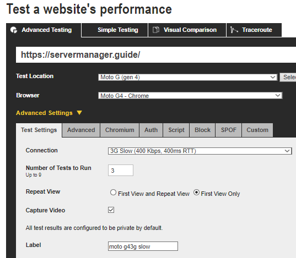The height and width of the screenshot is (258, 296).
Task: Click the 'Test Location' label
Action: (35, 76)
